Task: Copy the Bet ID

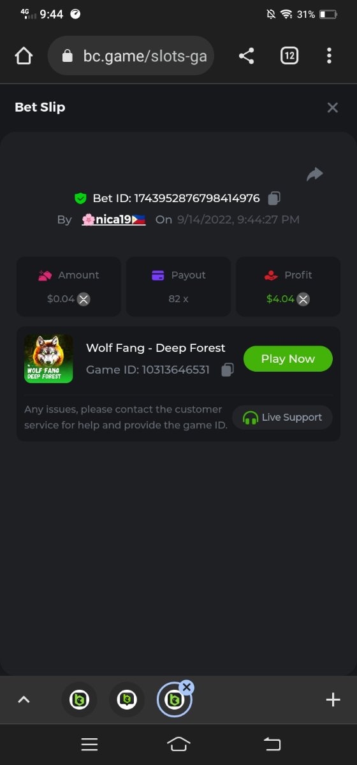Action: pos(274,198)
